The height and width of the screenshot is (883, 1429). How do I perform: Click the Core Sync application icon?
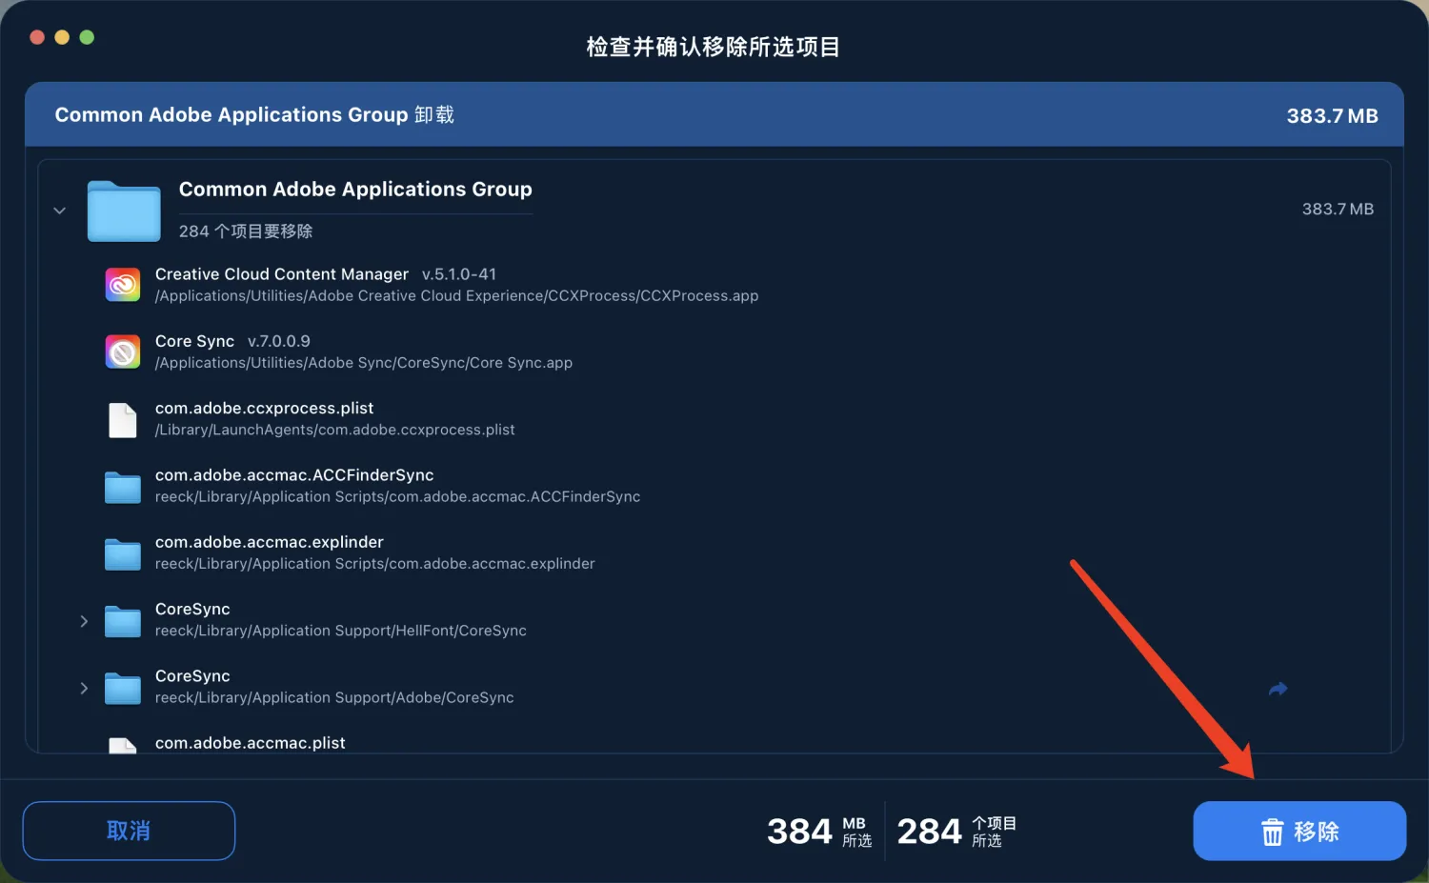(x=122, y=351)
